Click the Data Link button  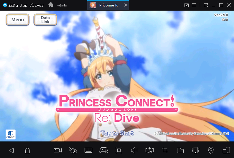45,20
